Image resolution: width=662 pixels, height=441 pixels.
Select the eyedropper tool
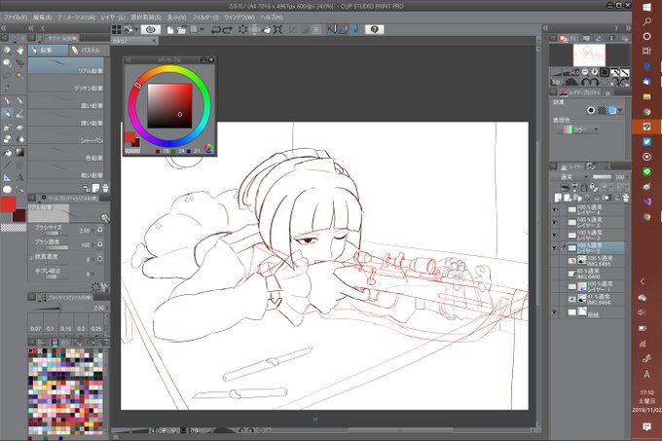pos(7,89)
